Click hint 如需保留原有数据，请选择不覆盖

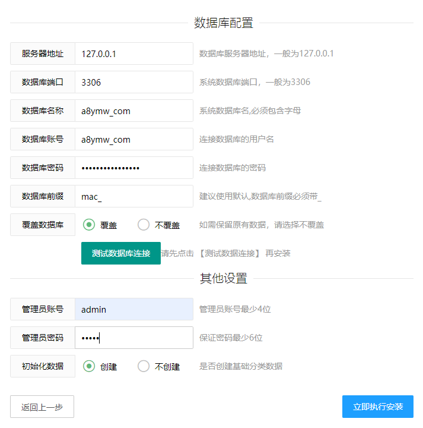[x=262, y=225]
